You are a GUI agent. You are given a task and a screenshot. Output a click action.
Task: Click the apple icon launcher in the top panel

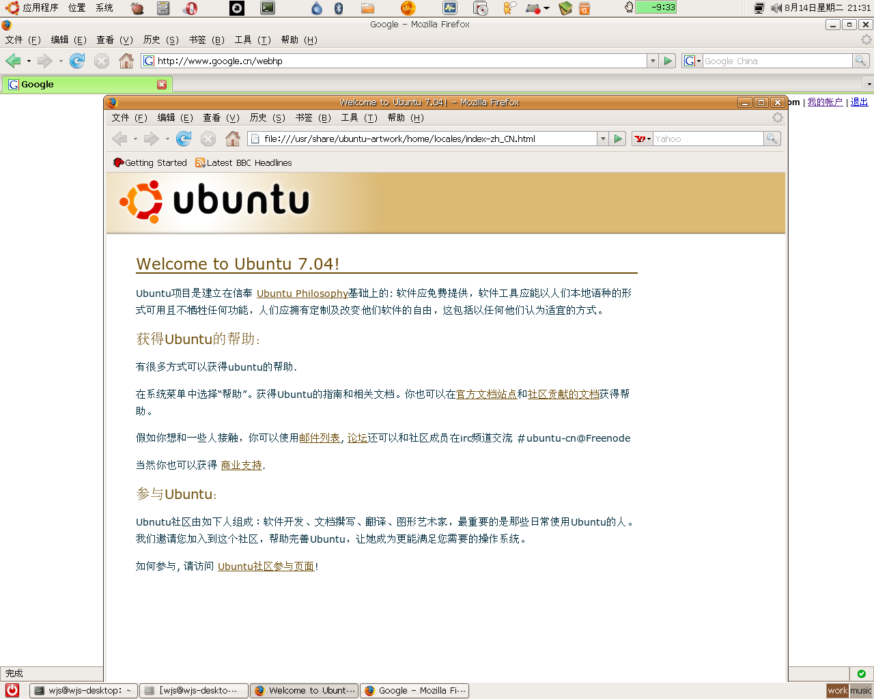(x=137, y=8)
